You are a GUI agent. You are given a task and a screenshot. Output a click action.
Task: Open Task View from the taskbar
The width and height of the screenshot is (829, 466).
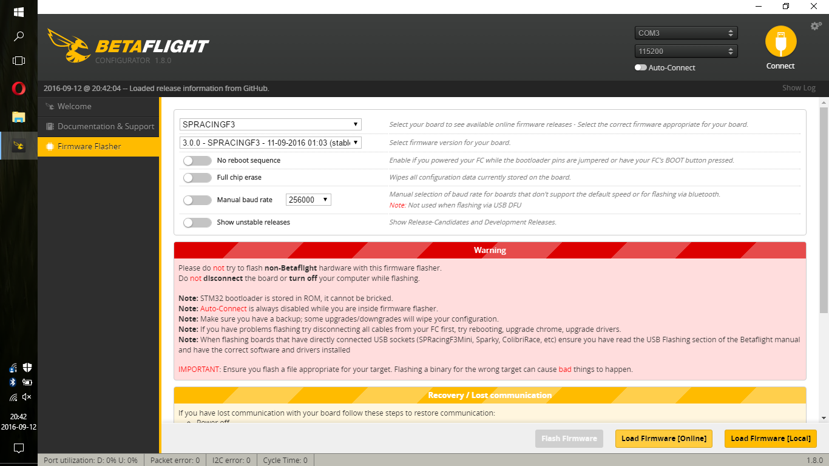19,61
